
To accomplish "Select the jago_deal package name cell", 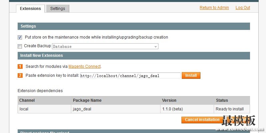I will point(81,109).
